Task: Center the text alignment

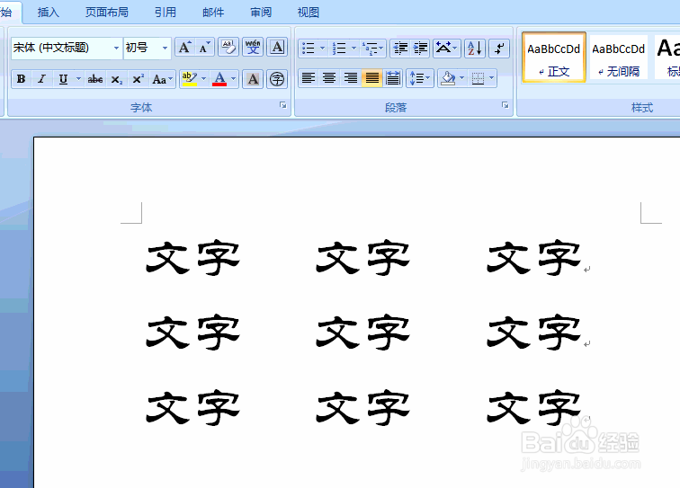Action: [329, 78]
